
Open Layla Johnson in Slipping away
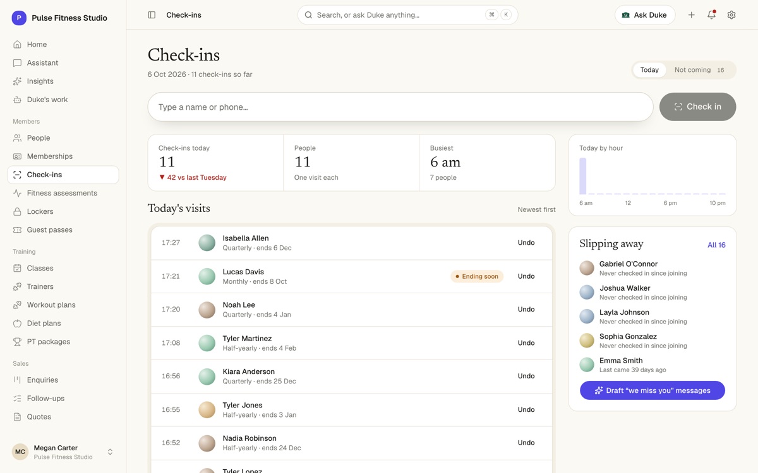[653, 317]
